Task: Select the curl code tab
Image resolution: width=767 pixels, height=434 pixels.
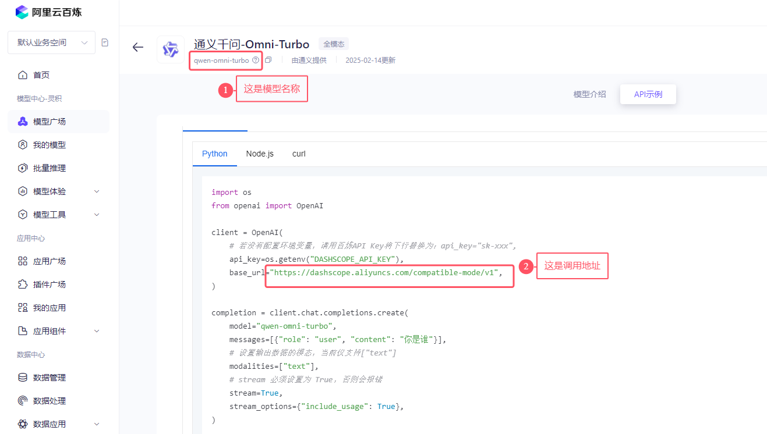Action: coord(299,154)
